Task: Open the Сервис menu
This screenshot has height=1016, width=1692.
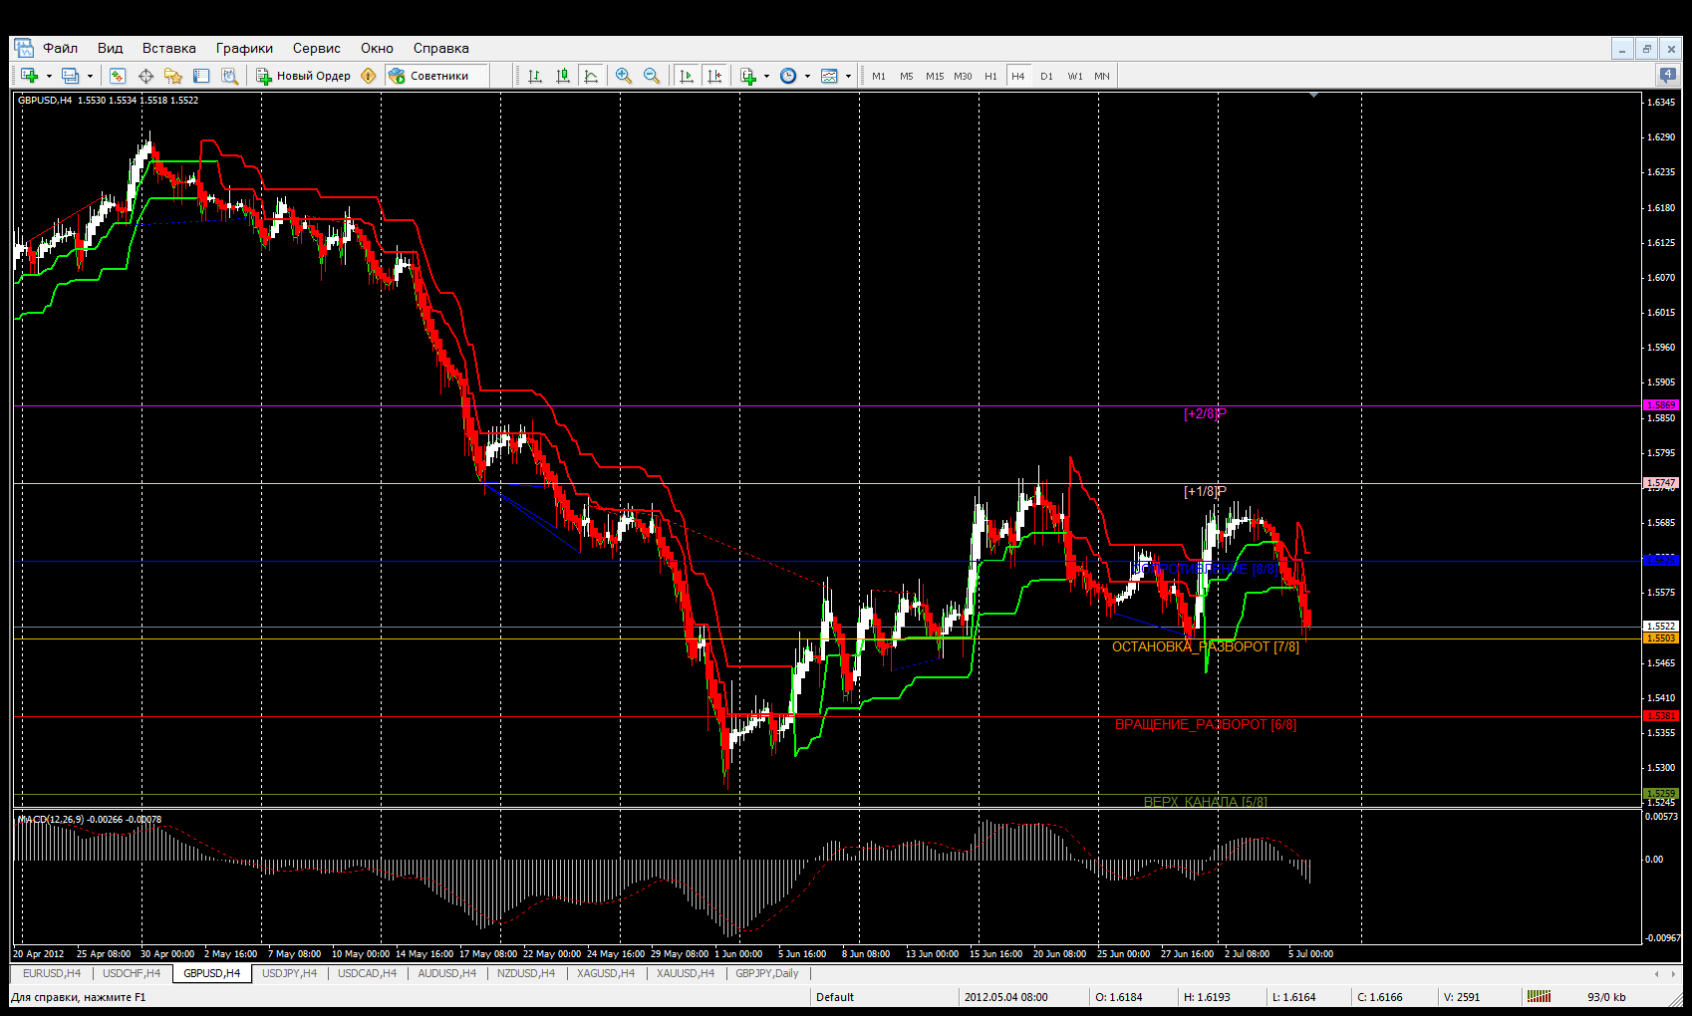Action: 317,48
